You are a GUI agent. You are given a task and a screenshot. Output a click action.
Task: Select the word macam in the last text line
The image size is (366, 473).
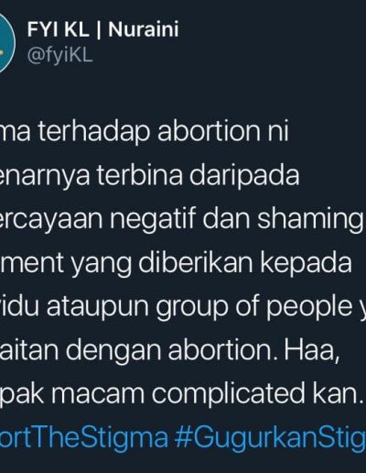[98, 394]
